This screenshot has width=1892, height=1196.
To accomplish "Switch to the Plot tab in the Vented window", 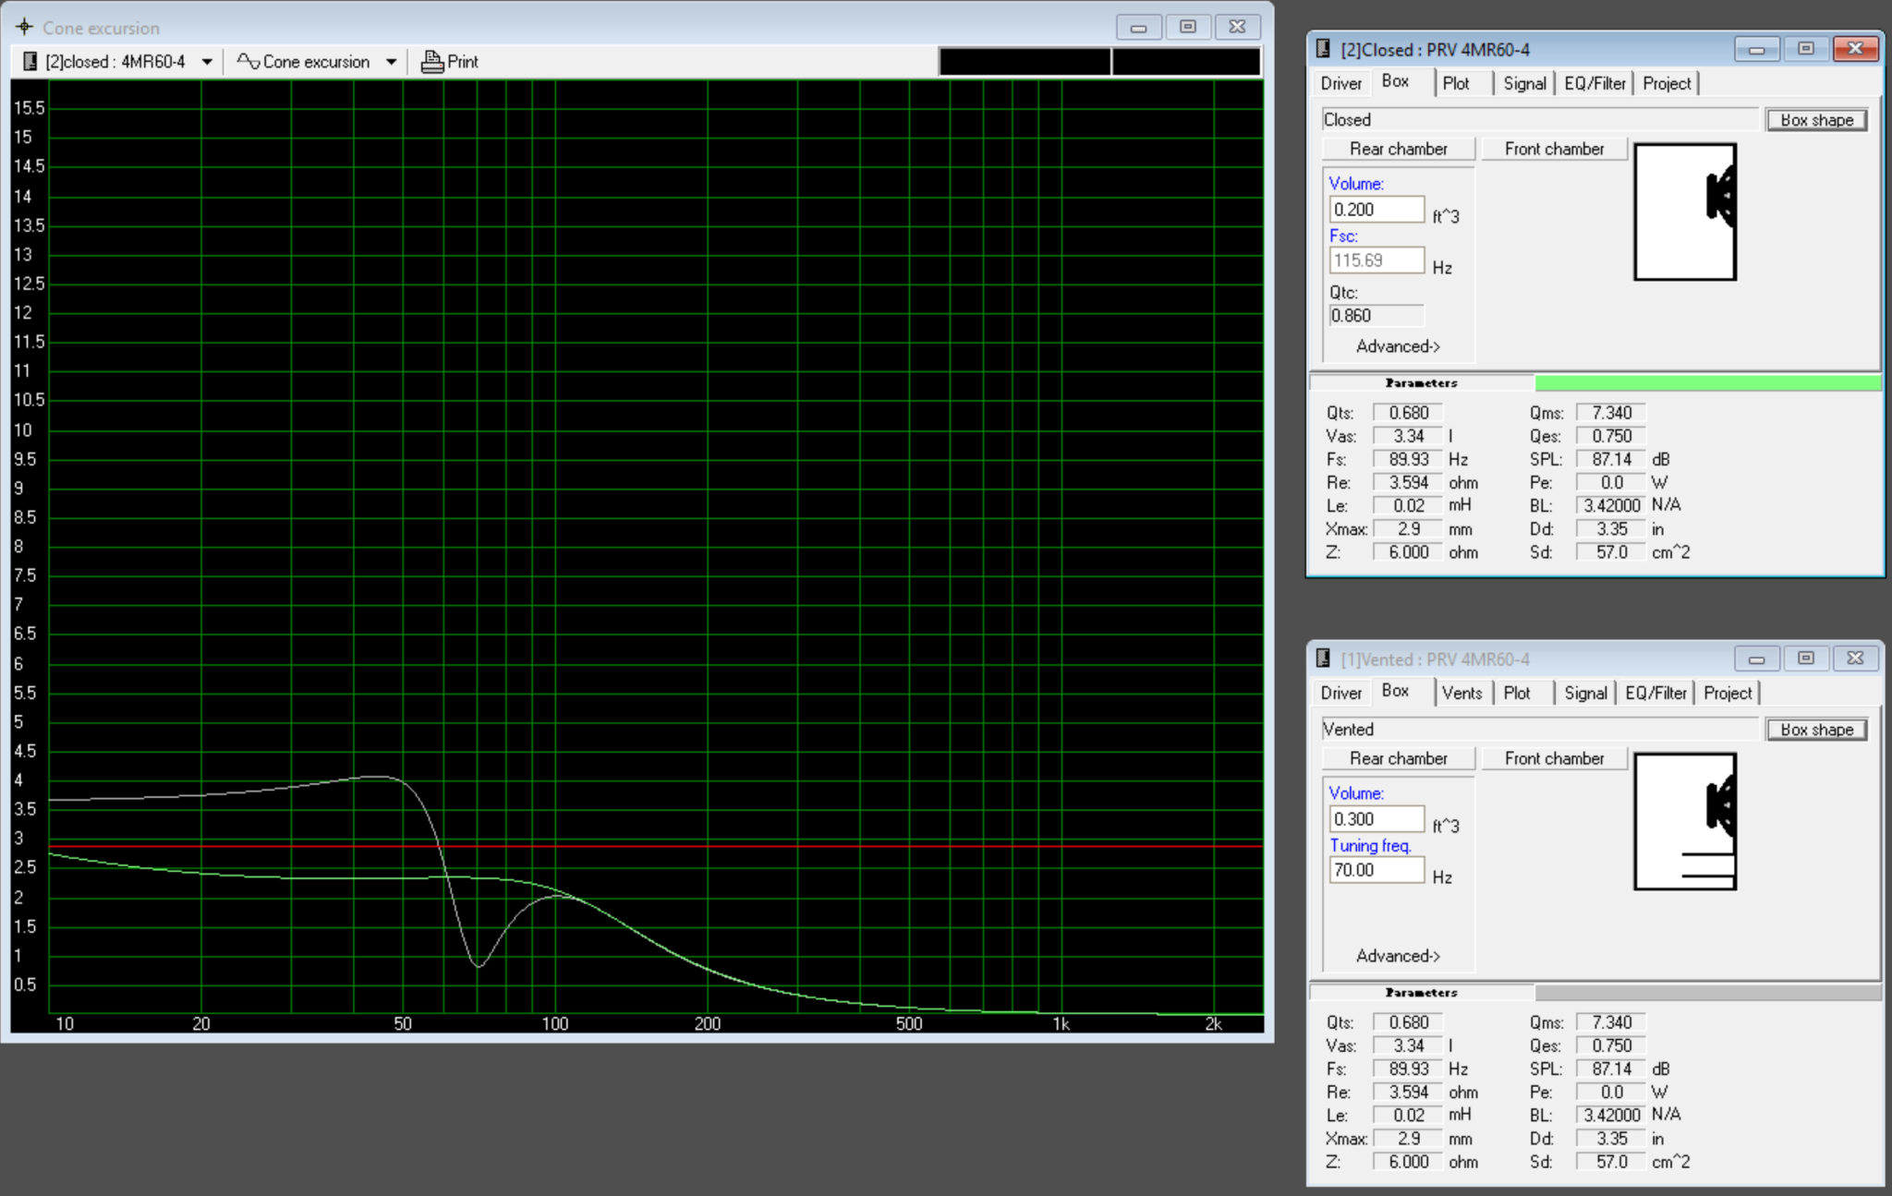I will pyautogui.click(x=1517, y=693).
